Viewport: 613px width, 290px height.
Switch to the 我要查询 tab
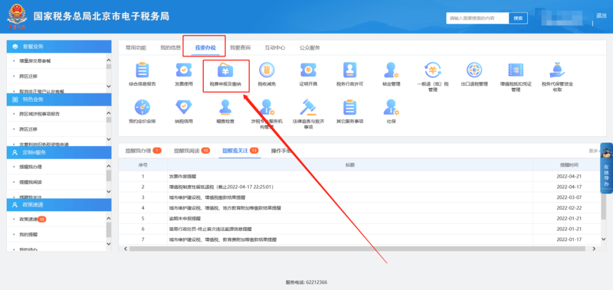coord(240,48)
